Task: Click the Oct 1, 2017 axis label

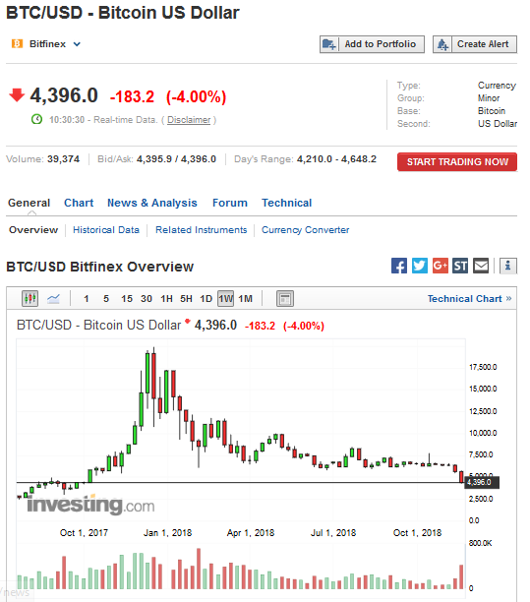Action: pyautogui.click(x=84, y=533)
